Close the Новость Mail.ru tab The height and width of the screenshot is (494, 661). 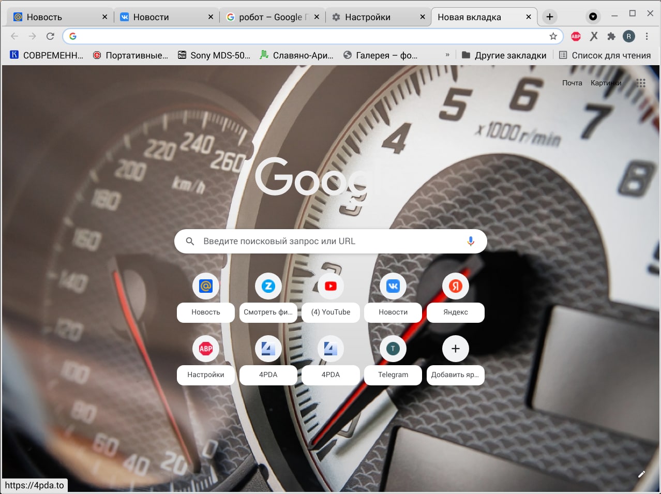[104, 17]
